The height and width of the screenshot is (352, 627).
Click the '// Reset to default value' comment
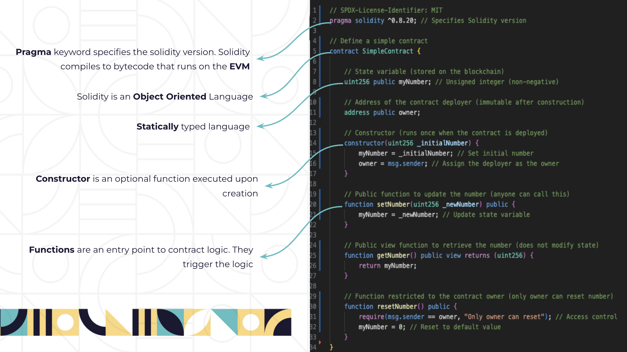[x=455, y=327]
